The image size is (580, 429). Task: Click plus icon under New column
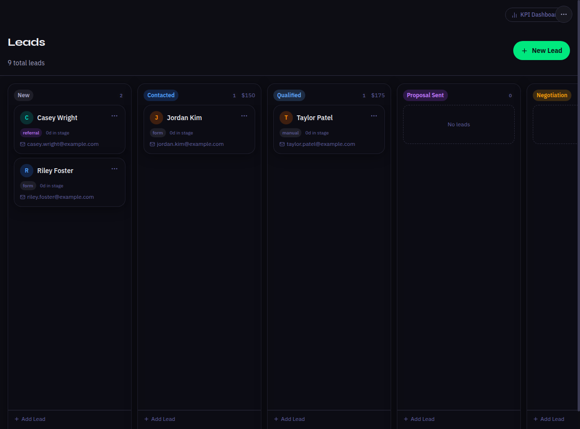[17, 419]
